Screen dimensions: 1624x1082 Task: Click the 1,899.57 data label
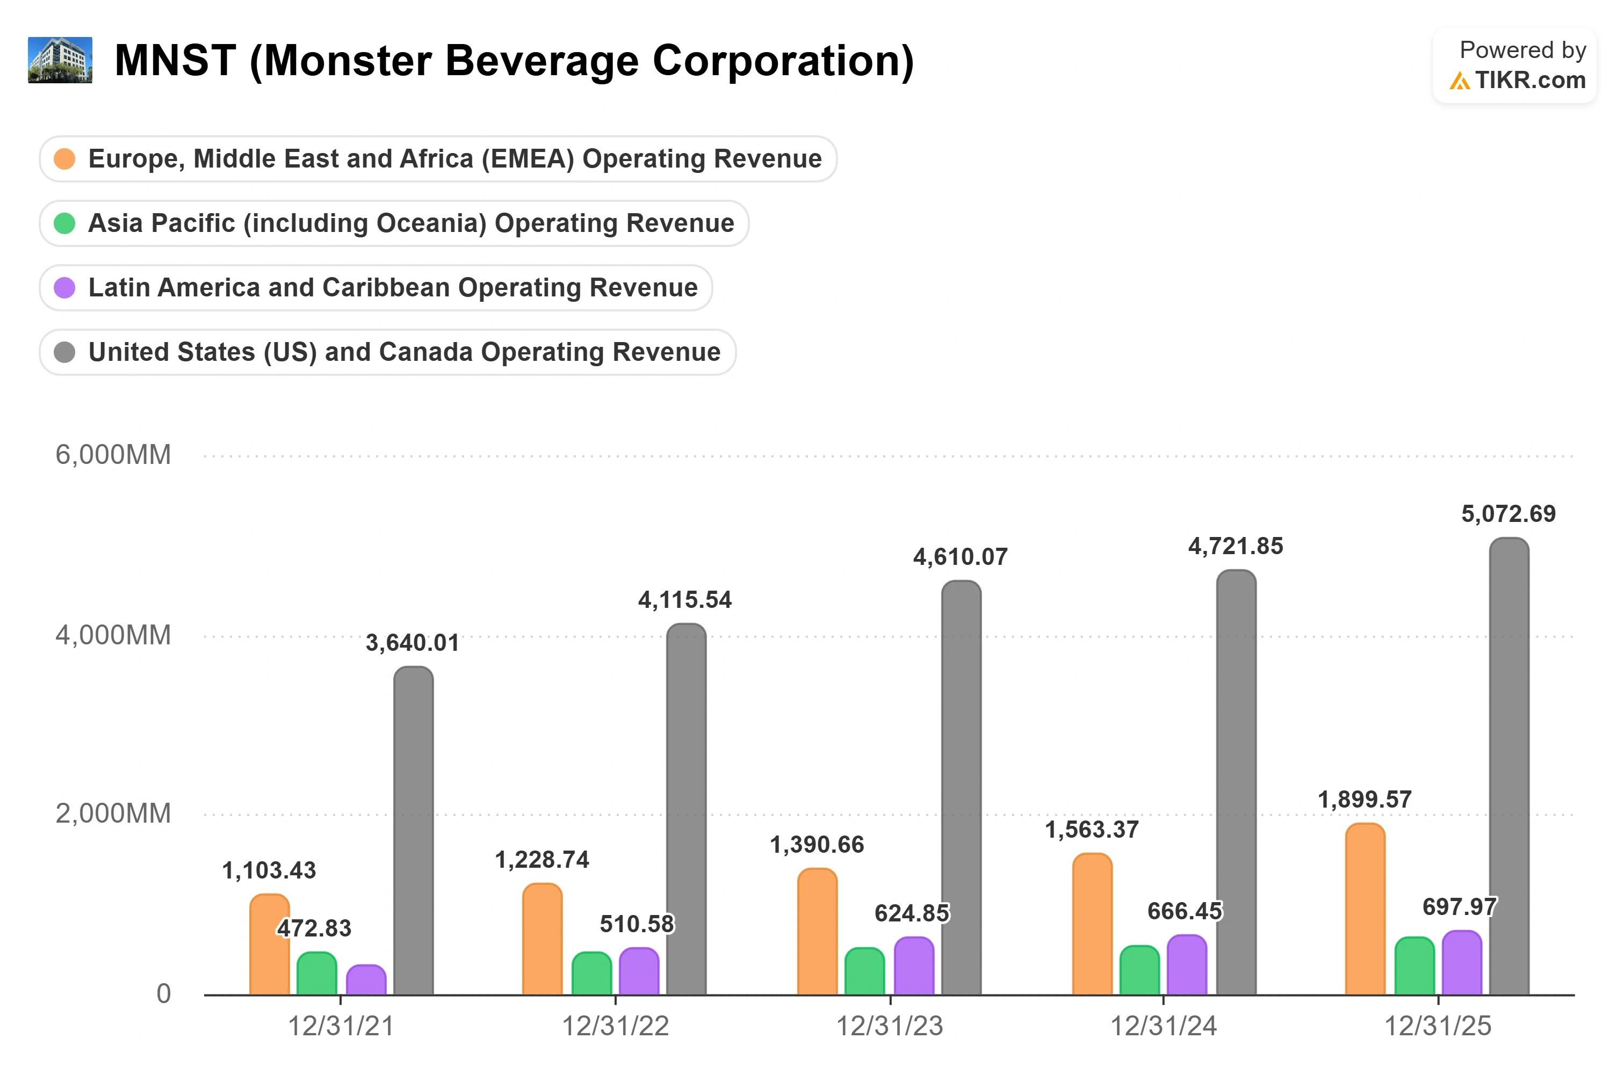(x=1365, y=800)
